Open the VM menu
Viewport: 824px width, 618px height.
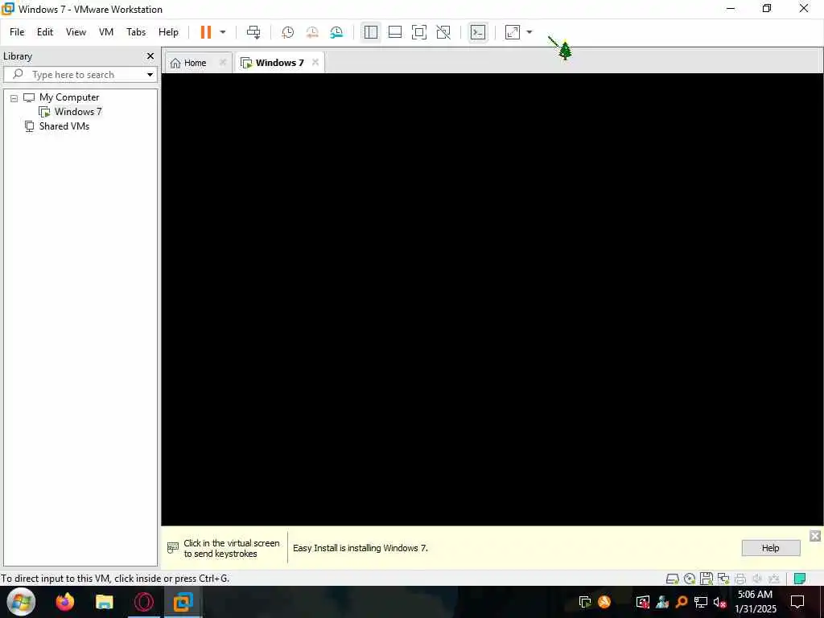106,32
